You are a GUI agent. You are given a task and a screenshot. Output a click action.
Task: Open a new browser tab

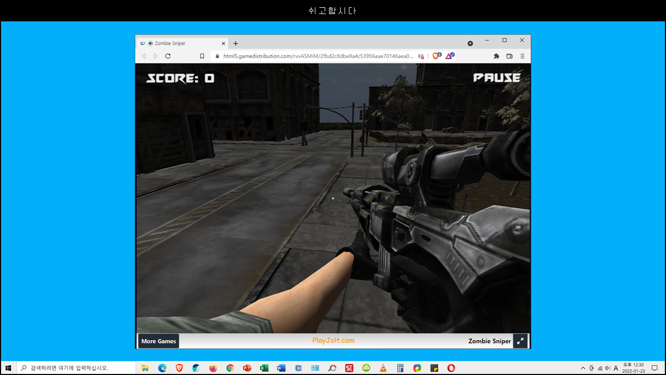click(x=236, y=44)
